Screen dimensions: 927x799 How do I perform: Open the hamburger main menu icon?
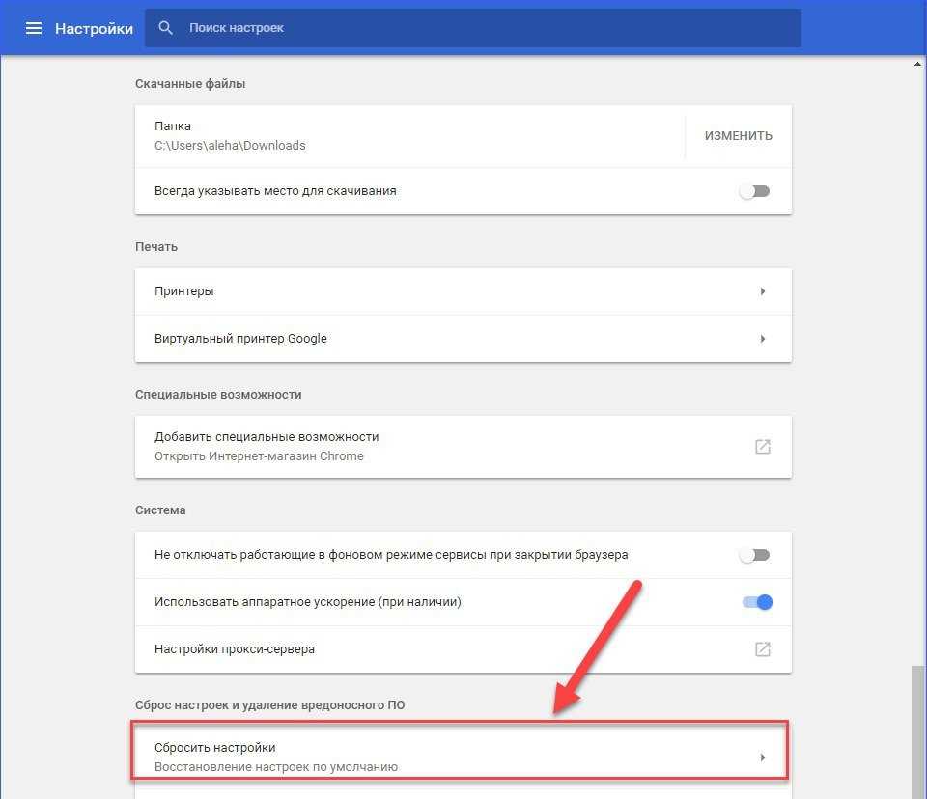[34, 28]
